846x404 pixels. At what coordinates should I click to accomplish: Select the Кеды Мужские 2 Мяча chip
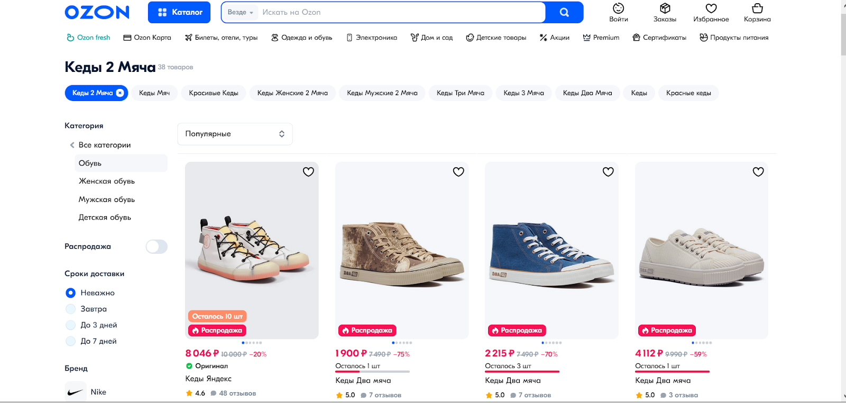click(x=382, y=93)
